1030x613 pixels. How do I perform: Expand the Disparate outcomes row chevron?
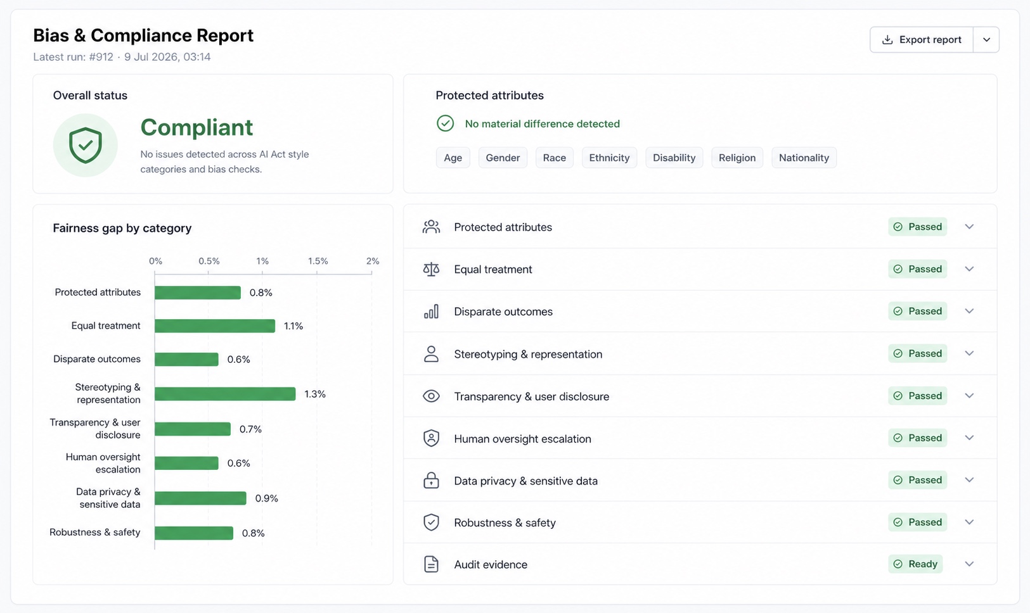click(x=969, y=311)
